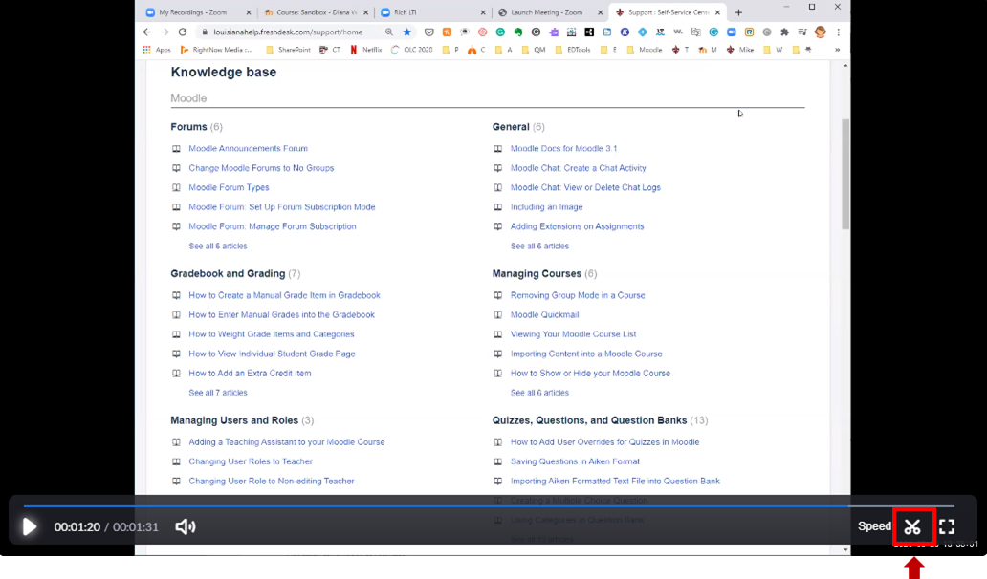987x579 pixels.
Task: Open the scissors trim tool
Action: click(x=912, y=526)
